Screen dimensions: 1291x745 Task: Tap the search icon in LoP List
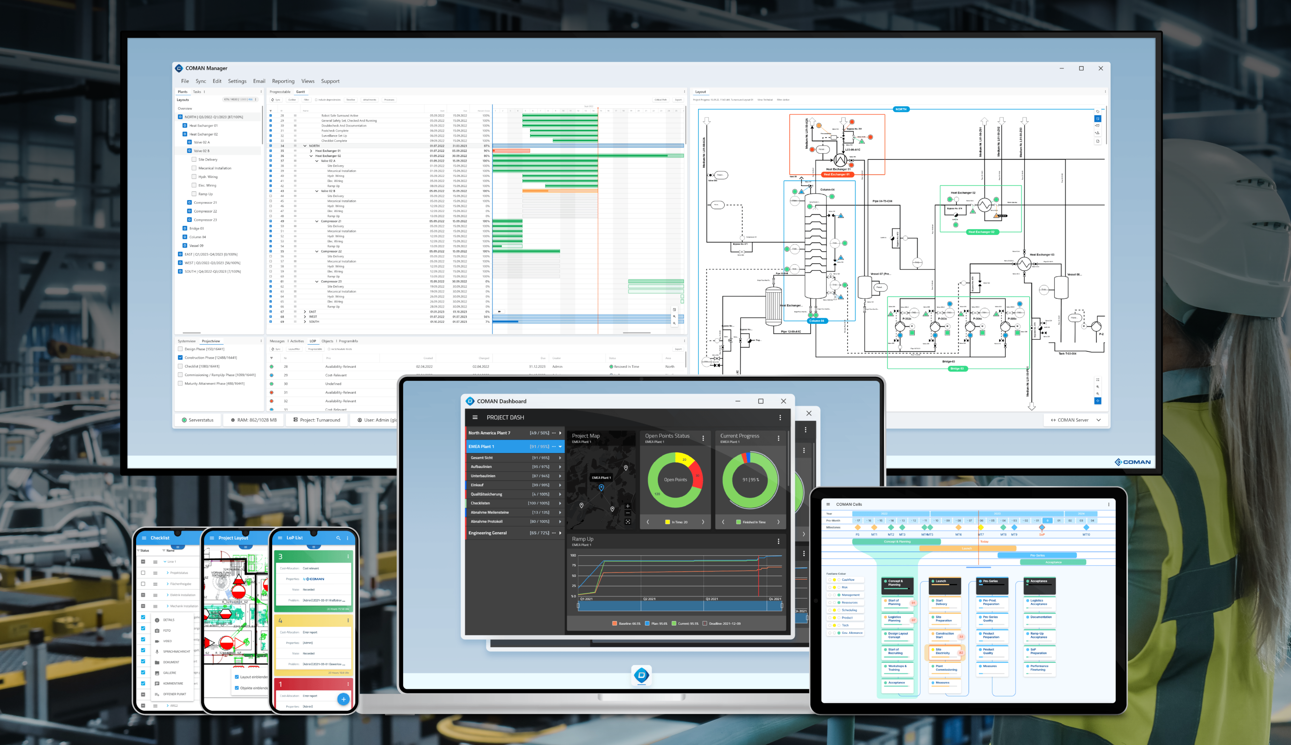click(x=338, y=538)
